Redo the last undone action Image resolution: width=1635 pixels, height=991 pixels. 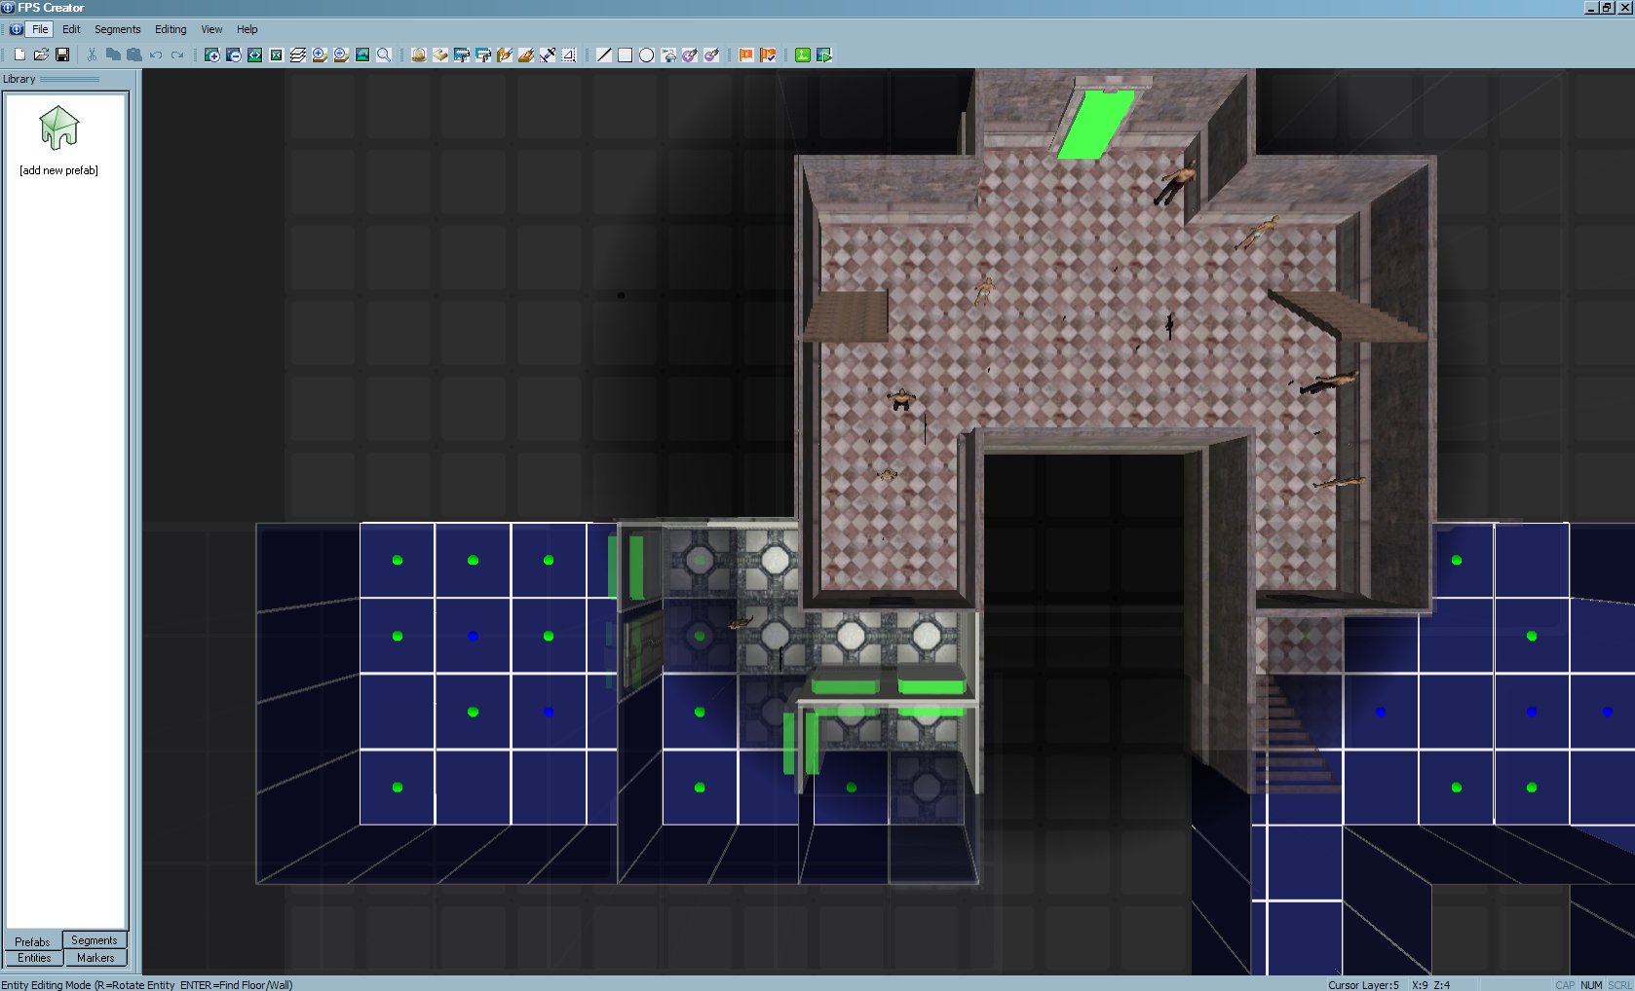[x=177, y=55]
